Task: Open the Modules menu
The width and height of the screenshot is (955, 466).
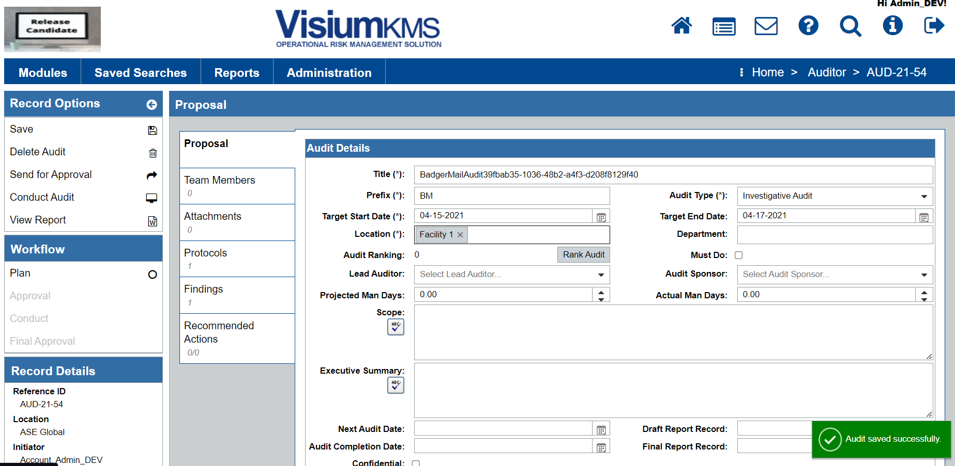Action: tap(43, 73)
